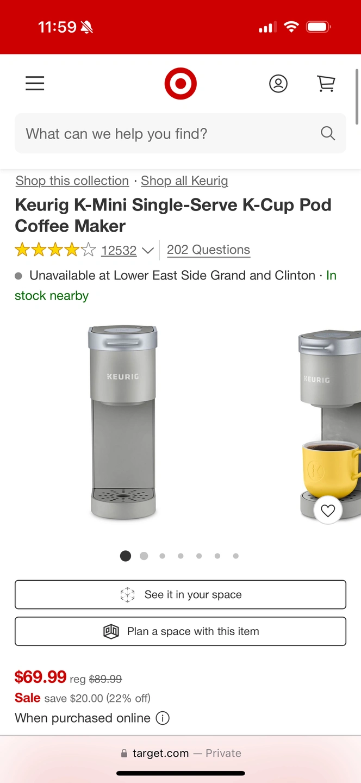361x783 pixels.
Task: Open the hamburger navigation menu
Action: click(x=35, y=83)
